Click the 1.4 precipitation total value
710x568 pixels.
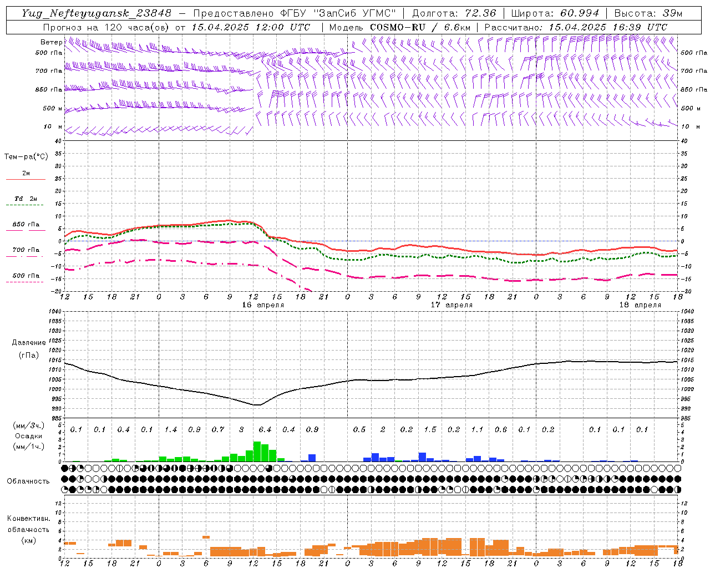pyautogui.click(x=171, y=430)
